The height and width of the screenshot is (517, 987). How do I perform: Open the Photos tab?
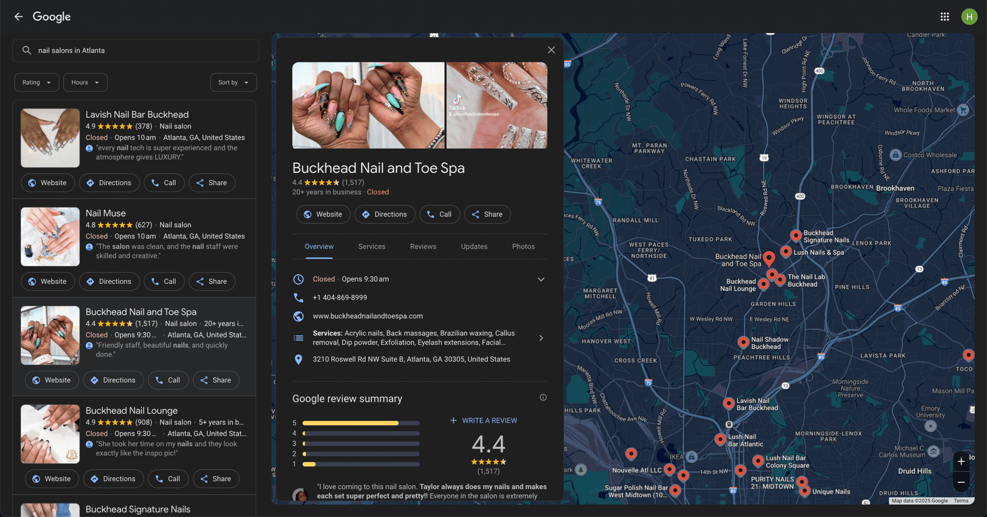524,247
